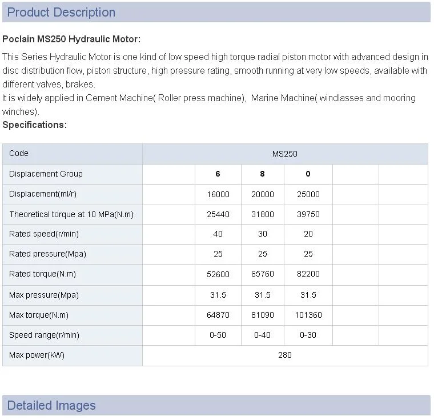This screenshot has height=420, width=434.
Task: Select the 101360 max torque cell
Action: [308, 315]
